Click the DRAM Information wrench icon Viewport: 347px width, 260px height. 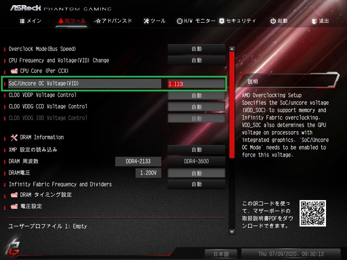[14, 137]
